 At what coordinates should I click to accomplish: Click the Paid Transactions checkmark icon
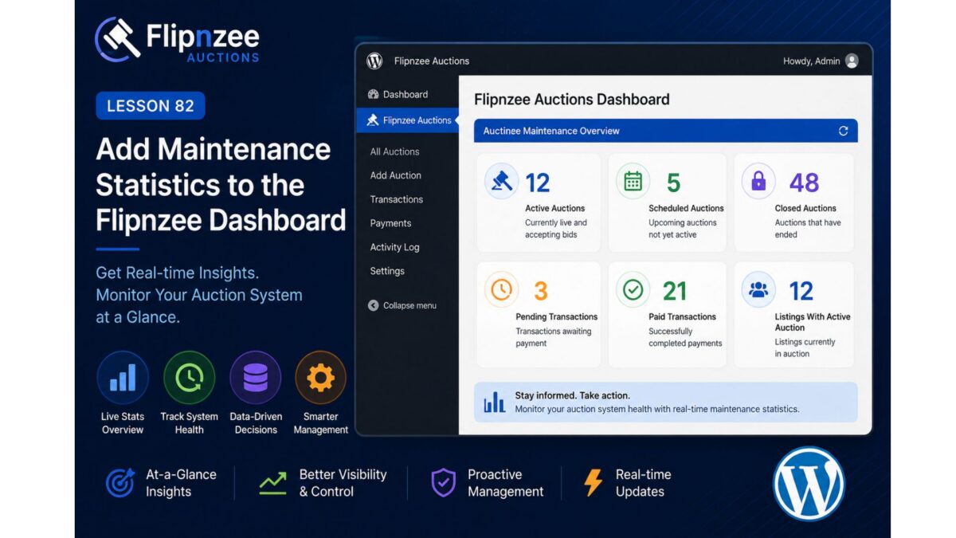click(x=633, y=289)
